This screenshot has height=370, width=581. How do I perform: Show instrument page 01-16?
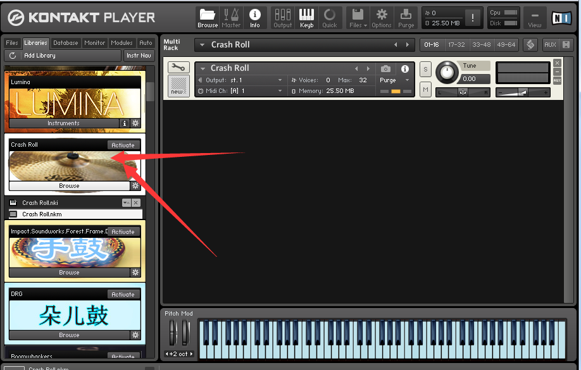[432, 45]
